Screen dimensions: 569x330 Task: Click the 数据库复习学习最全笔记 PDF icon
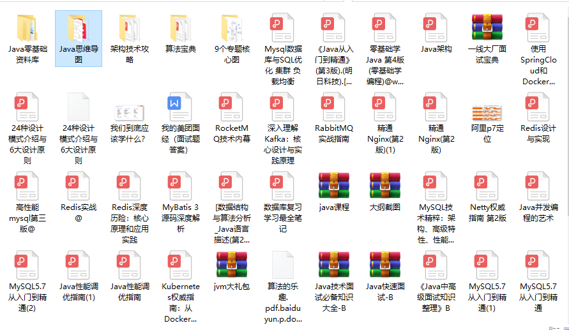pos(282,186)
